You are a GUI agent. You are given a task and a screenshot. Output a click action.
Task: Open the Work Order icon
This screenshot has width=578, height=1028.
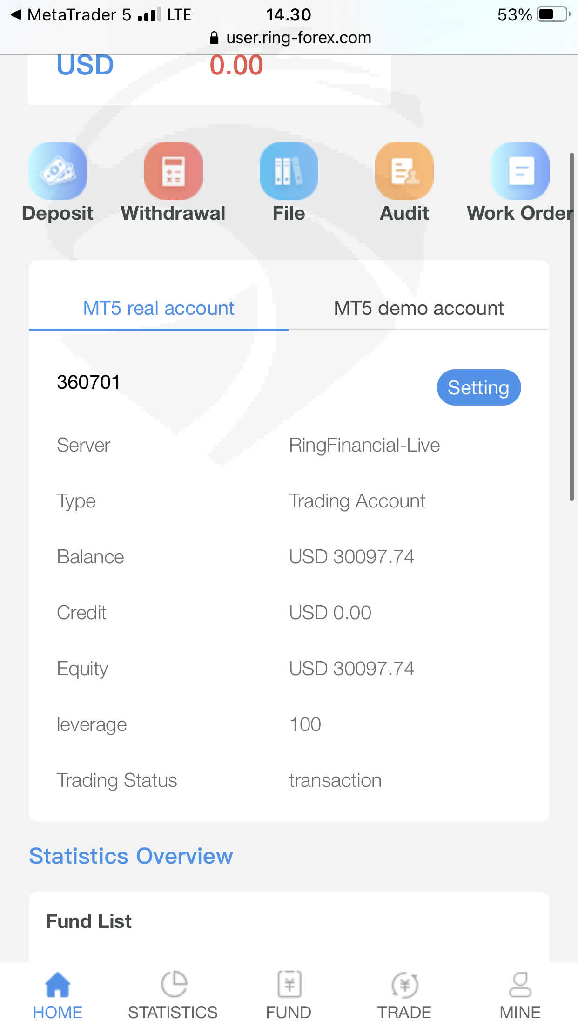(520, 171)
